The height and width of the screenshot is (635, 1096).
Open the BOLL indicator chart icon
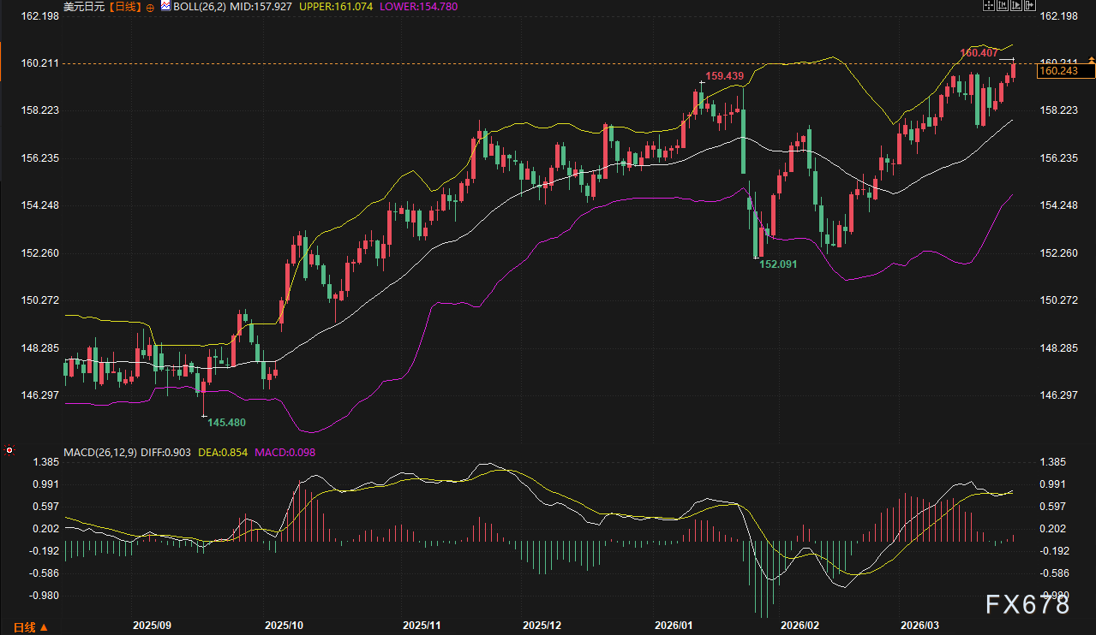[165, 6]
